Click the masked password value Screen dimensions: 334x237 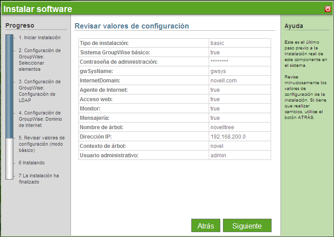(219, 61)
